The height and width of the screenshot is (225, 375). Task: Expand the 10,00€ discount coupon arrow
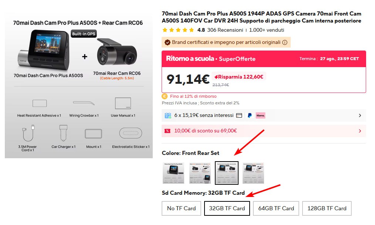tap(360, 131)
